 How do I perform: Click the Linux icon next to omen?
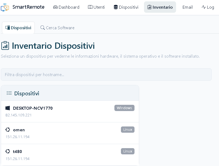[x=8, y=129]
